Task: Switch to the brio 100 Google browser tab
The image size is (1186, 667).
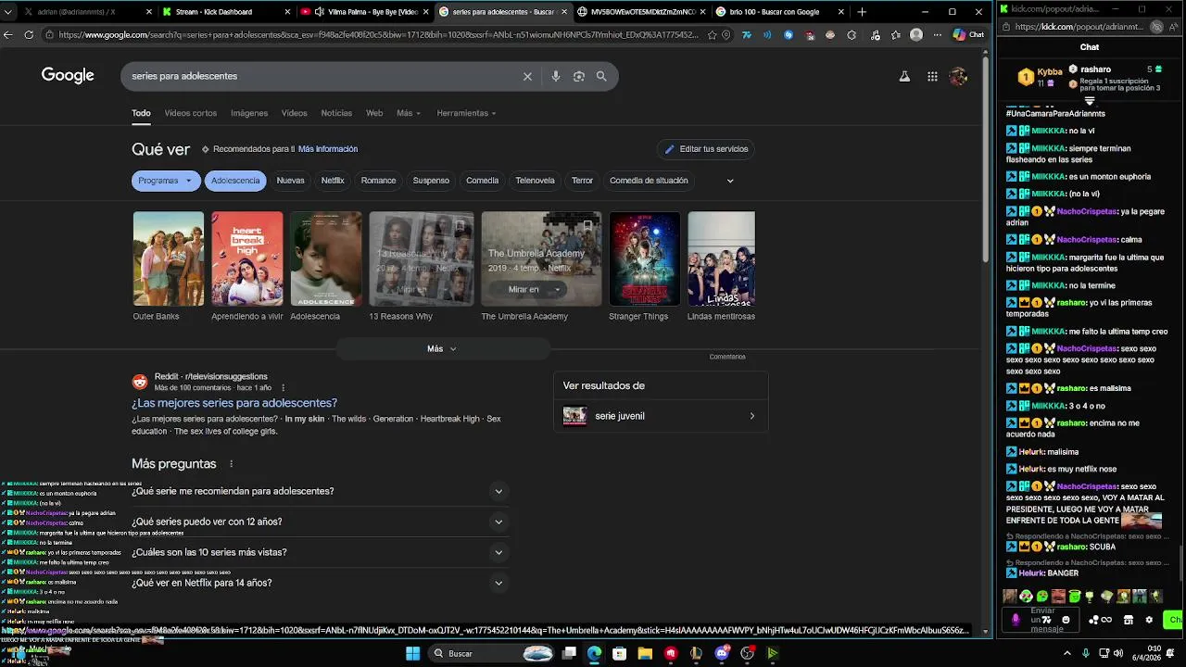Action: pyautogui.click(x=780, y=12)
